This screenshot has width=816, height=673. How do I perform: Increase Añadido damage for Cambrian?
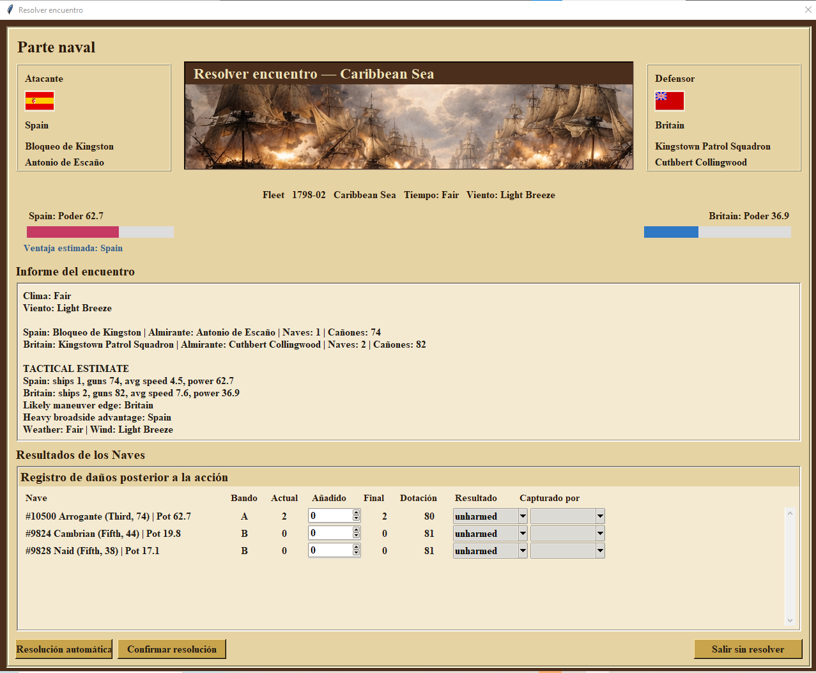(357, 530)
